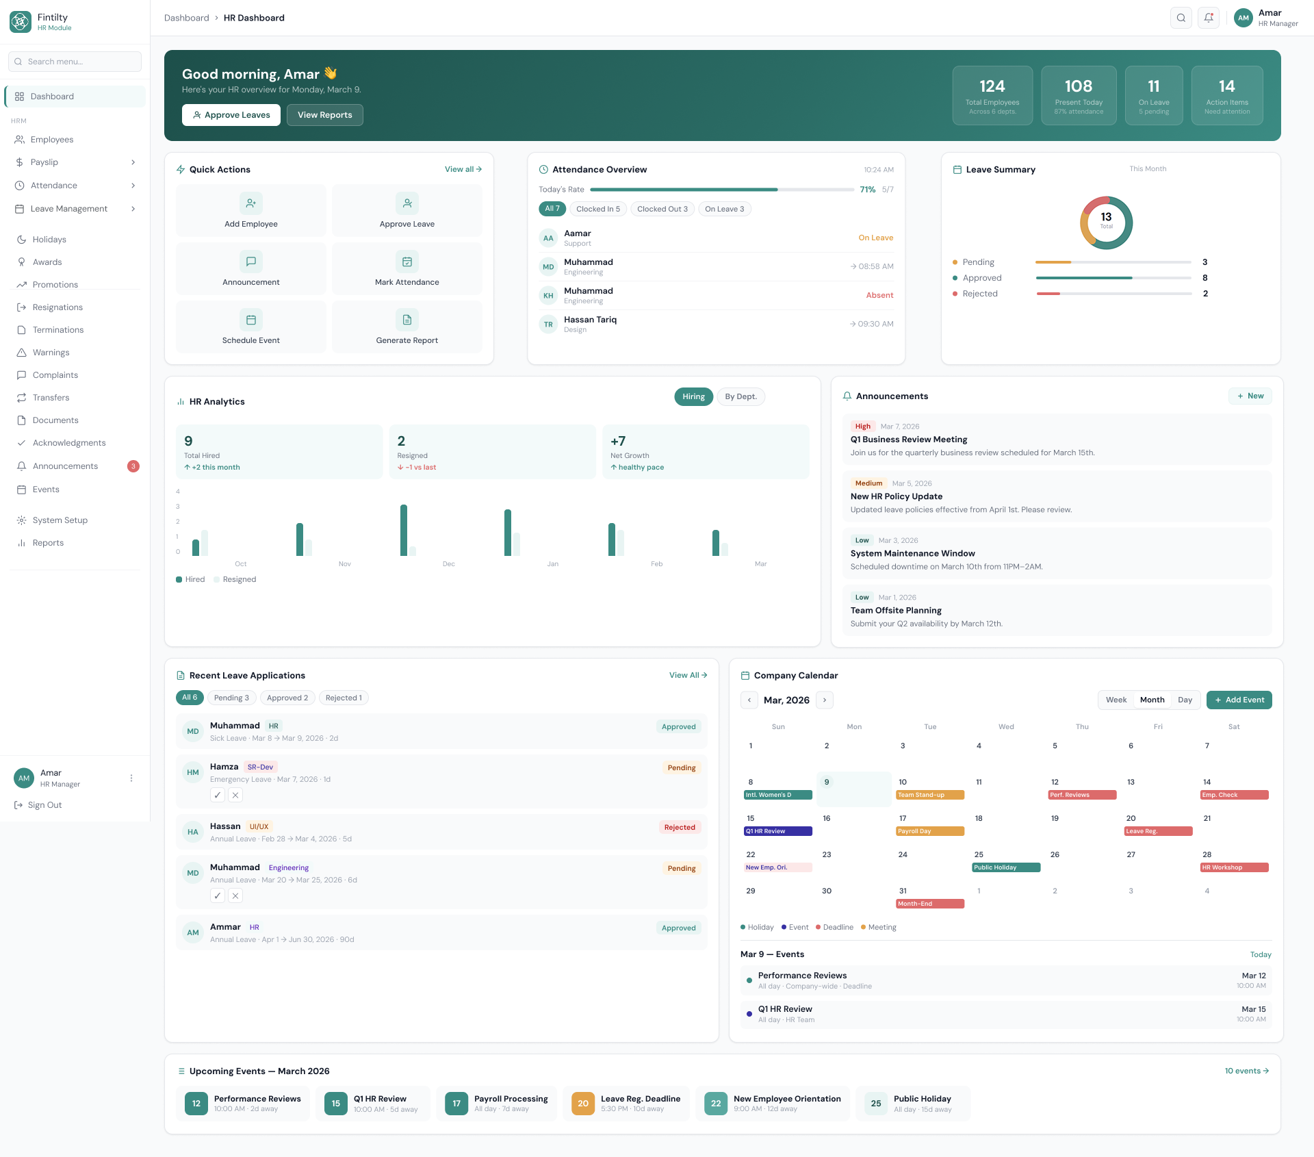Select Dashboard in sidebar menu

pyautogui.click(x=75, y=97)
